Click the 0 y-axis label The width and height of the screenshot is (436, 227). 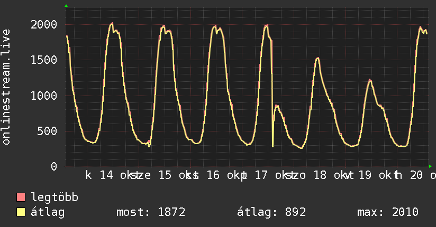click(x=54, y=166)
